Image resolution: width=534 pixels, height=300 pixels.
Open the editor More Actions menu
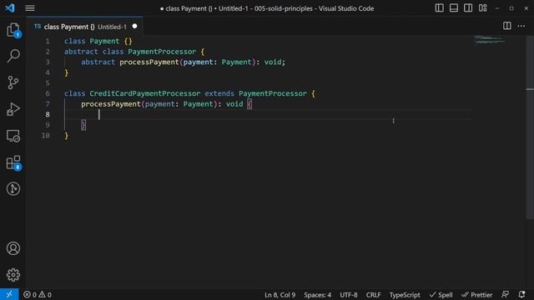(x=521, y=26)
